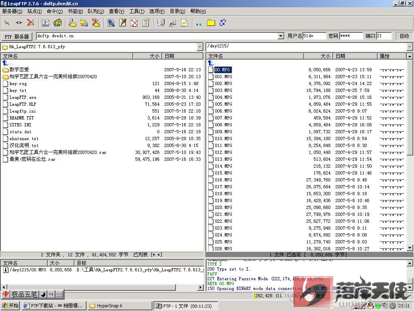The height and width of the screenshot is (311, 414).
Task: Click the 密码 password field
Action: [x=351, y=36]
